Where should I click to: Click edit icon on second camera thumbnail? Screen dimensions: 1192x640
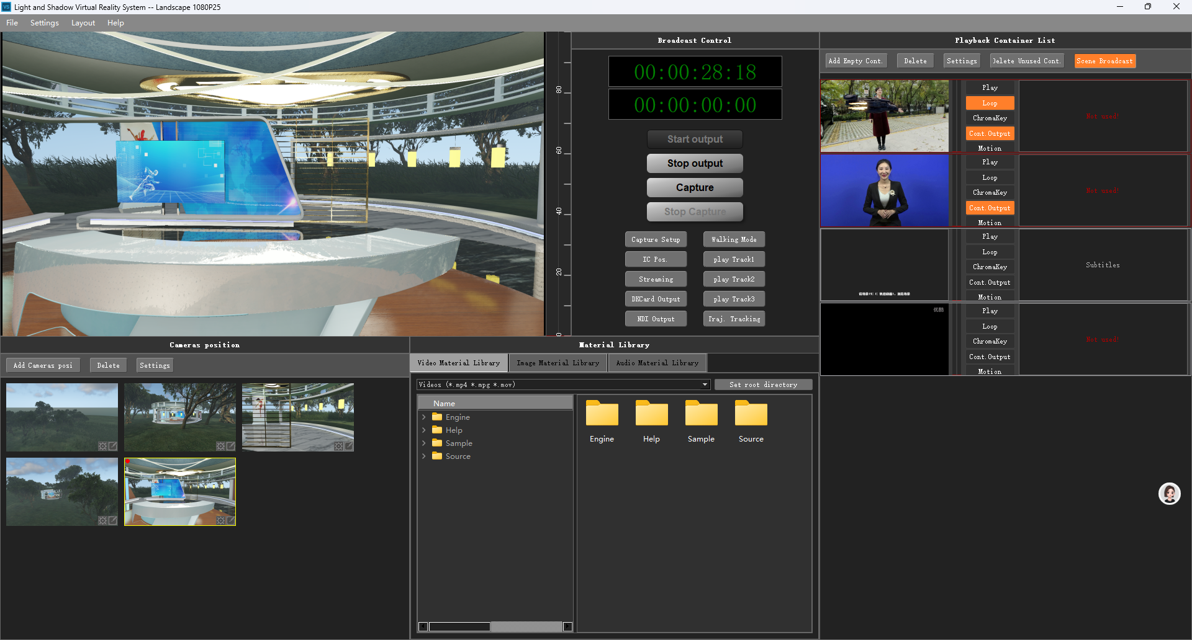(230, 446)
